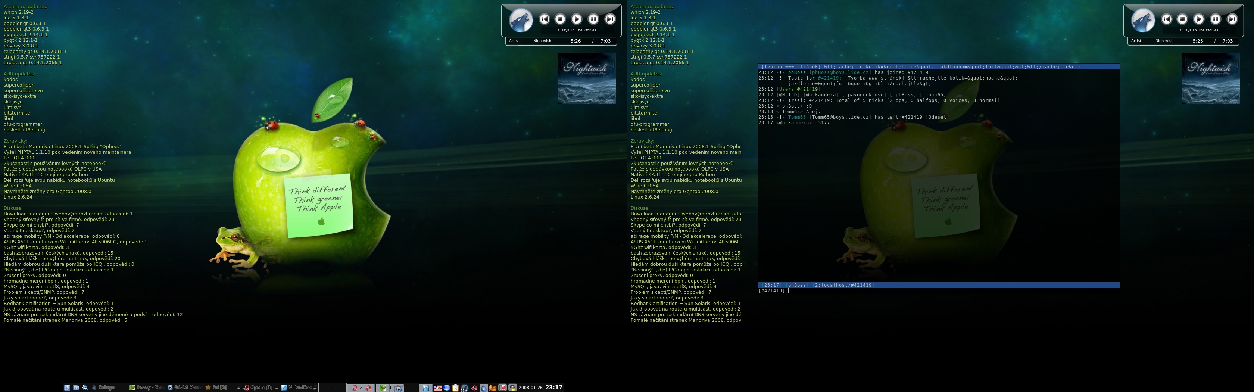Click the 'Users #421419' line in irssi
Screen dimensions: 1254x392
(798, 89)
